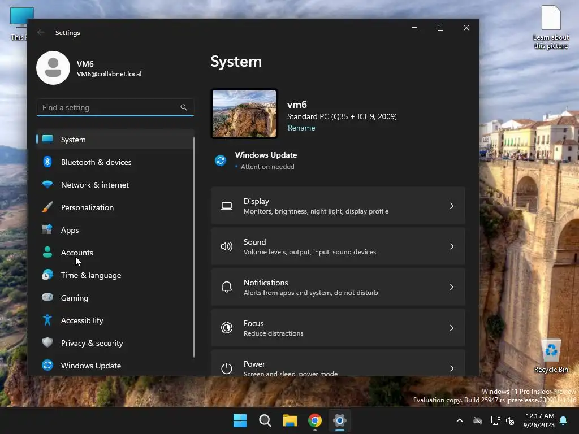This screenshot has width=579, height=434.
Task: Select Windows Update in the sidebar
Action: coord(115,366)
